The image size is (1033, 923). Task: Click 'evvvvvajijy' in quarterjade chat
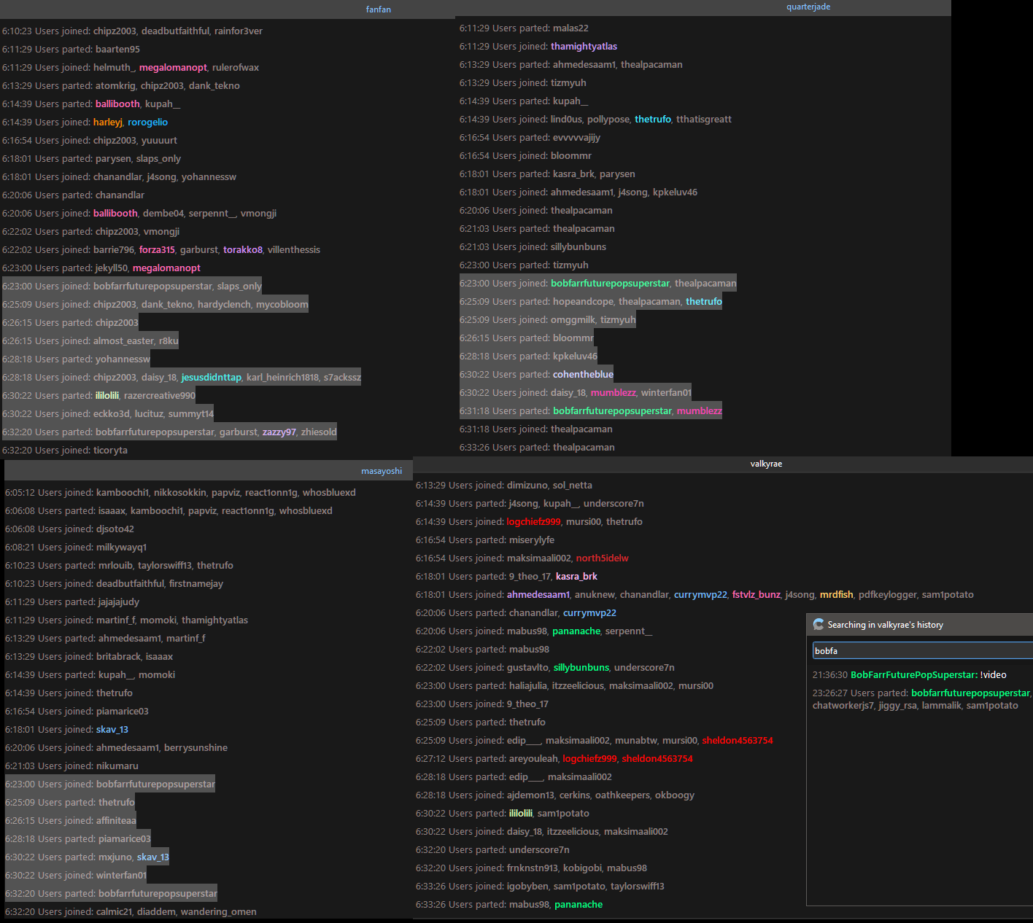(576, 138)
